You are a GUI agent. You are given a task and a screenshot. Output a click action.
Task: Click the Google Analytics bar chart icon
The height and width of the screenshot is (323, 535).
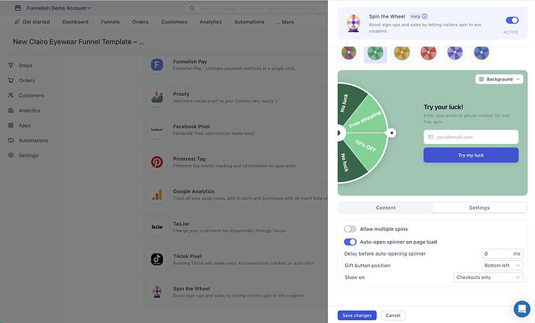point(157,194)
